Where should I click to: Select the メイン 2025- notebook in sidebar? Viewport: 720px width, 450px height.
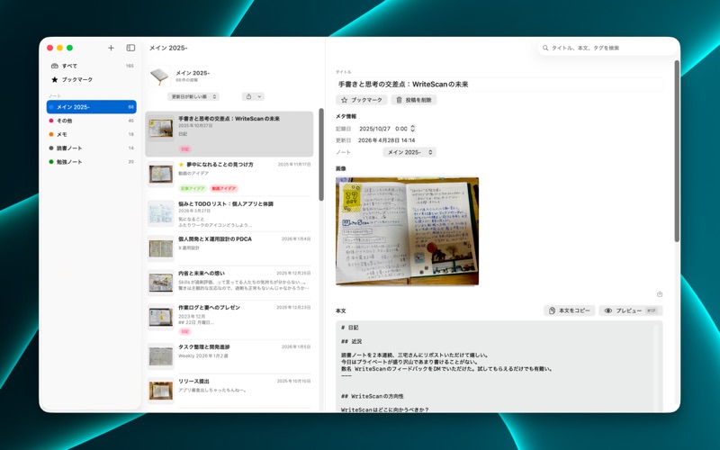tap(92, 107)
